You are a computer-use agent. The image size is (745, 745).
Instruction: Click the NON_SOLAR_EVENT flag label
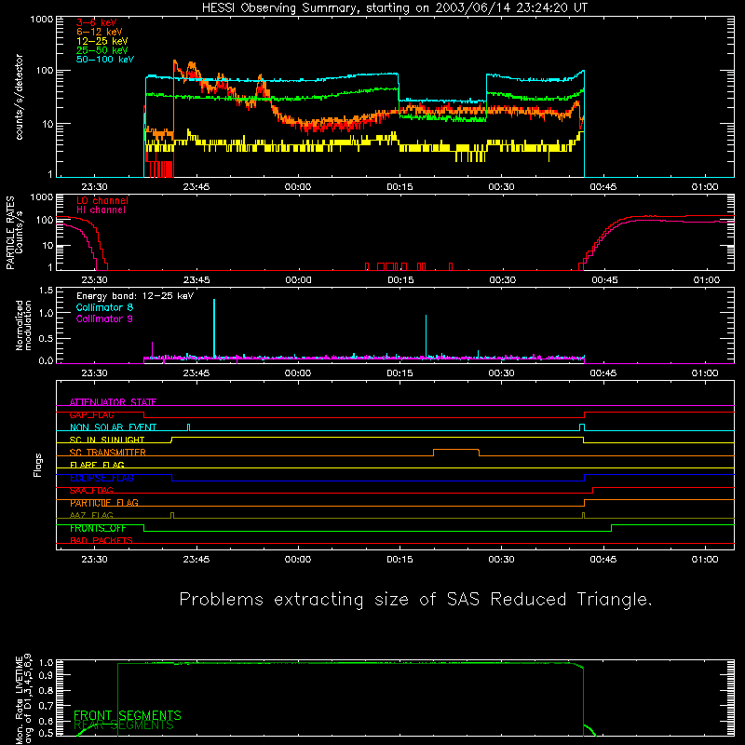point(113,427)
